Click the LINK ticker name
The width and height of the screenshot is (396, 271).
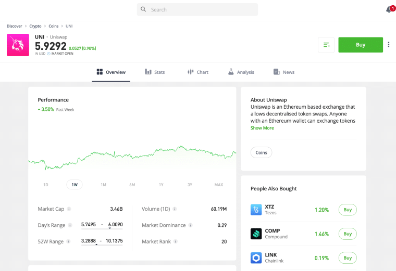(x=271, y=255)
